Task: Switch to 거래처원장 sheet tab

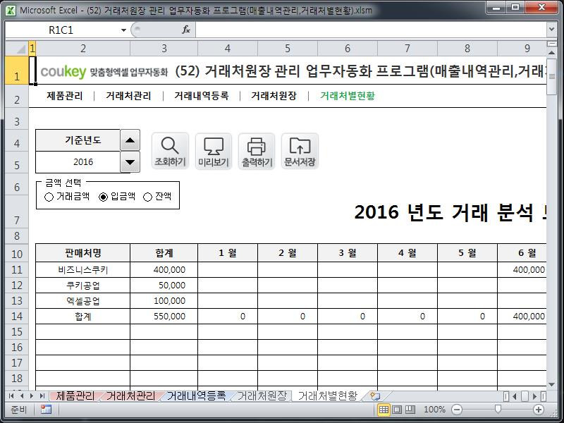Action: pos(262,396)
